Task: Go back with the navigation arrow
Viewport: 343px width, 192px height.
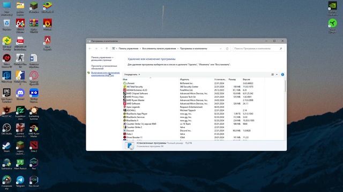Action: (90, 49)
